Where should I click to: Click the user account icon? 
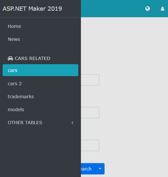(x=162, y=9)
